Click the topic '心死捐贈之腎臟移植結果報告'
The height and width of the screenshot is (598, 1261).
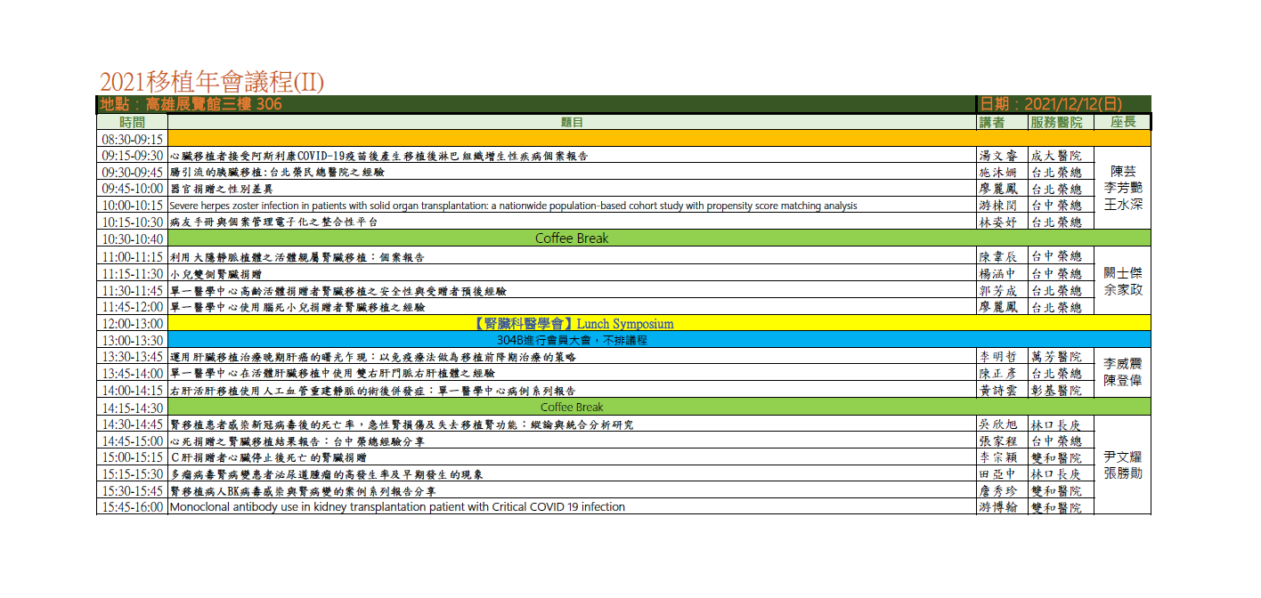click(x=297, y=440)
